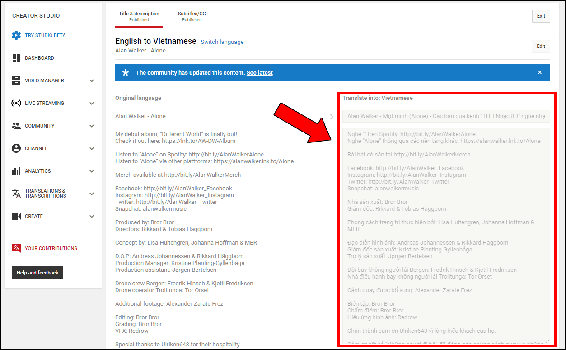Click the Exit button
The height and width of the screenshot is (350, 566).
coord(541,16)
